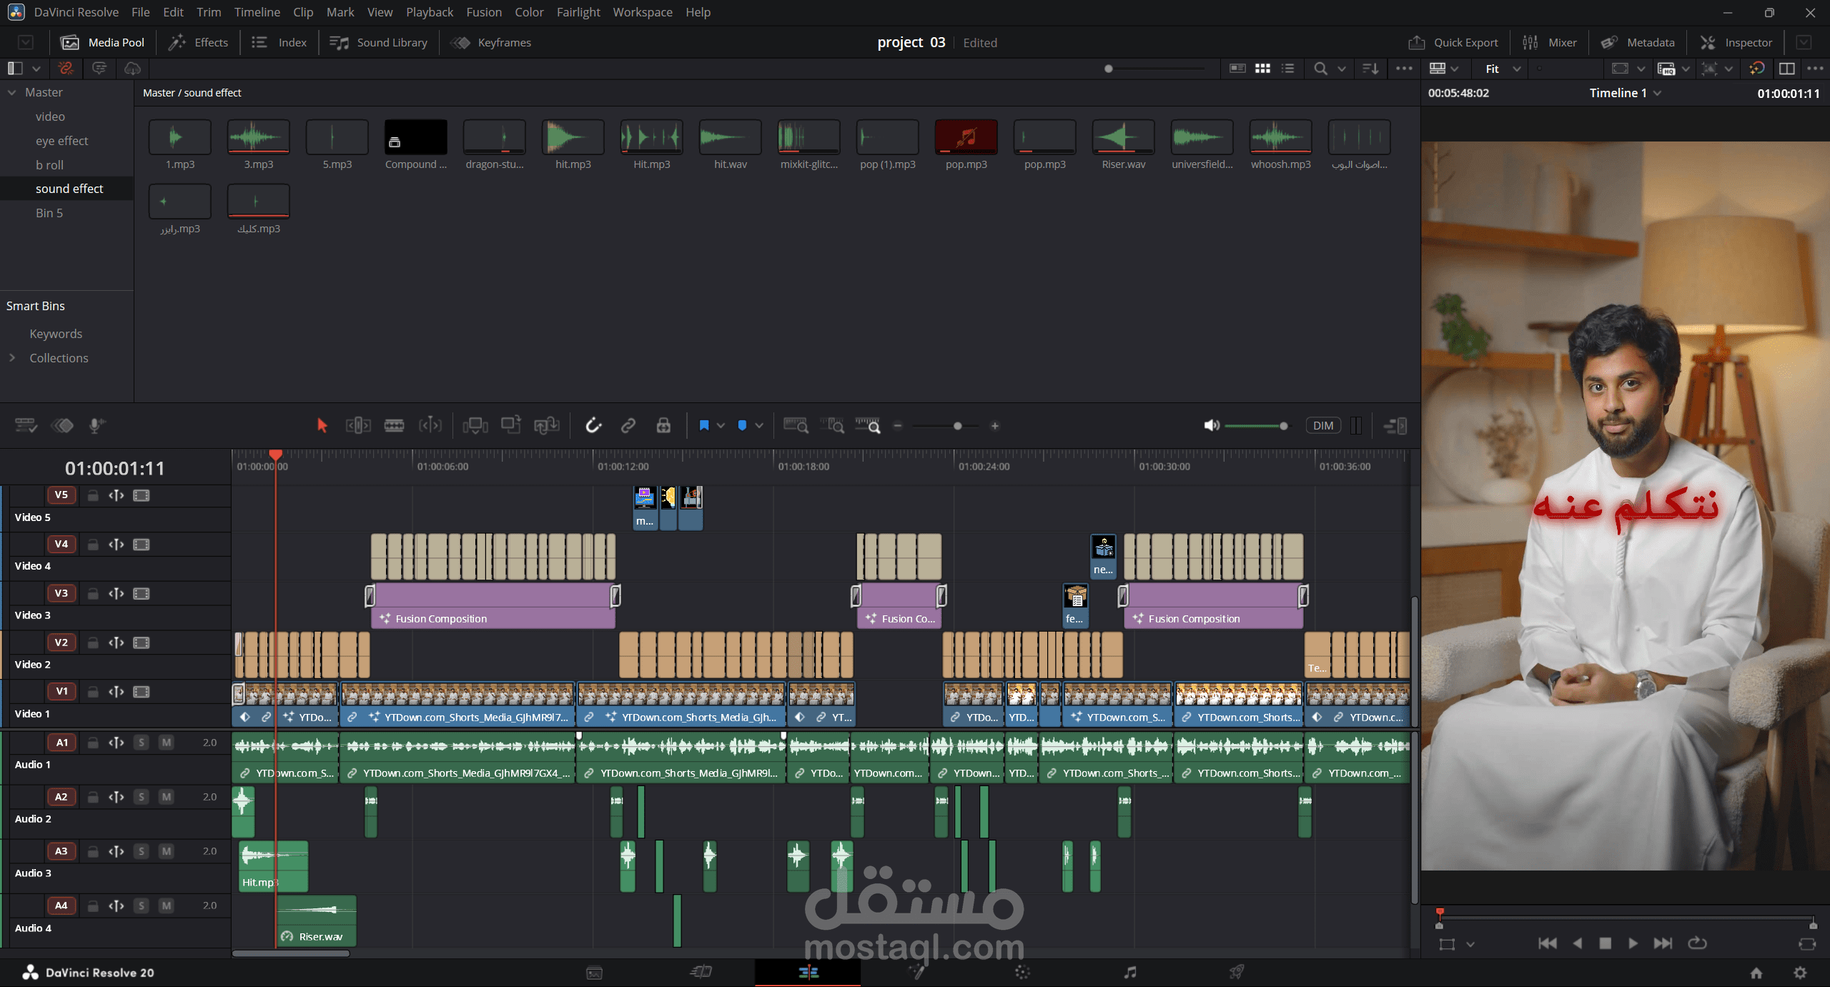The image size is (1830, 987).
Task: Open the Media page icon
Action: 594,972
